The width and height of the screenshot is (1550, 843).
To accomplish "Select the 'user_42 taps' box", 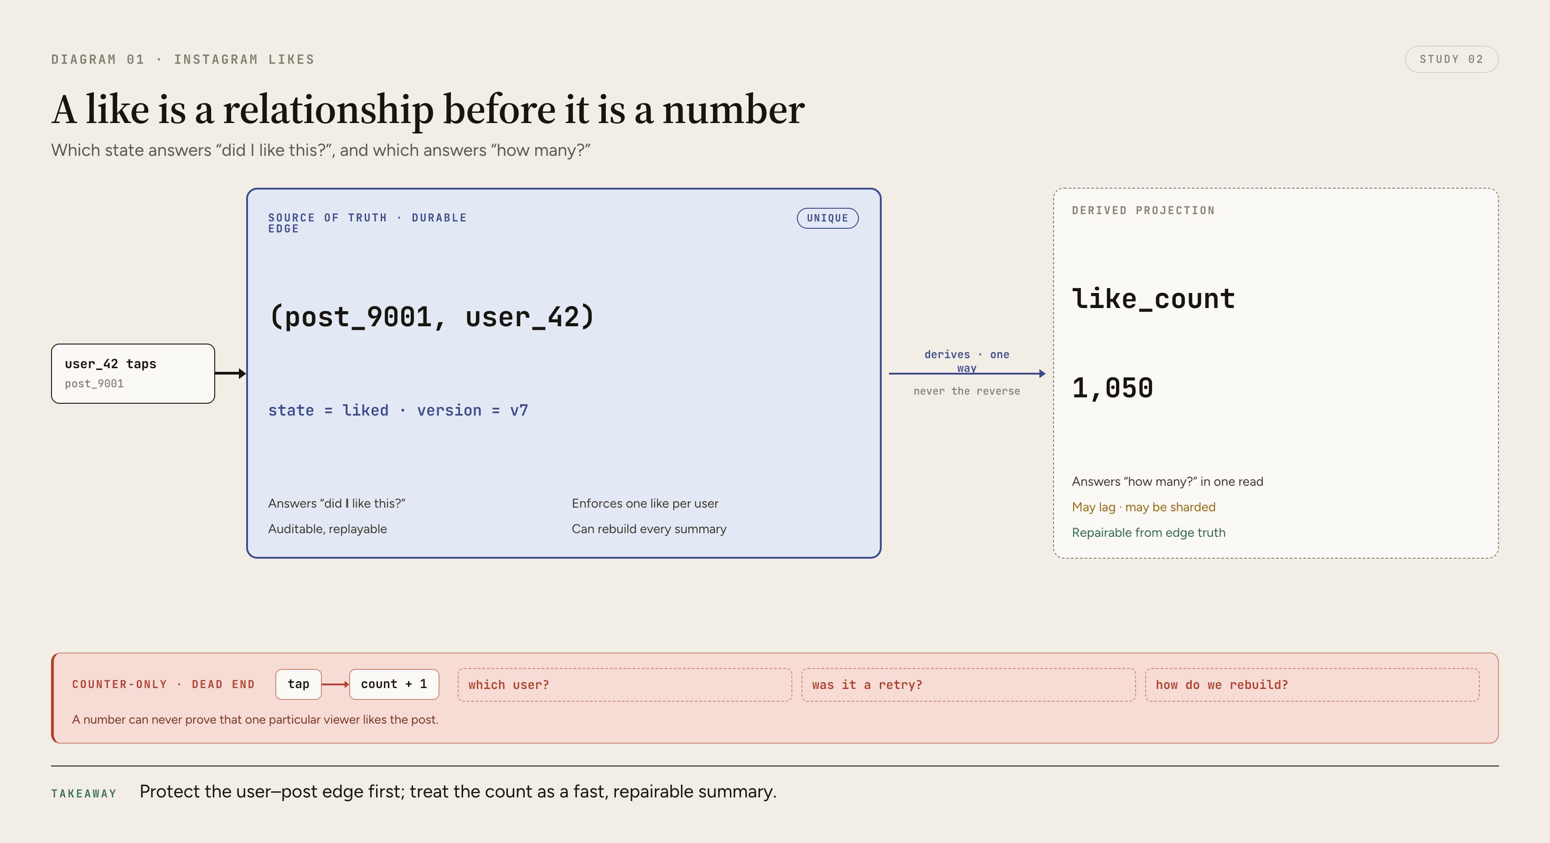I will coord(133,373).
